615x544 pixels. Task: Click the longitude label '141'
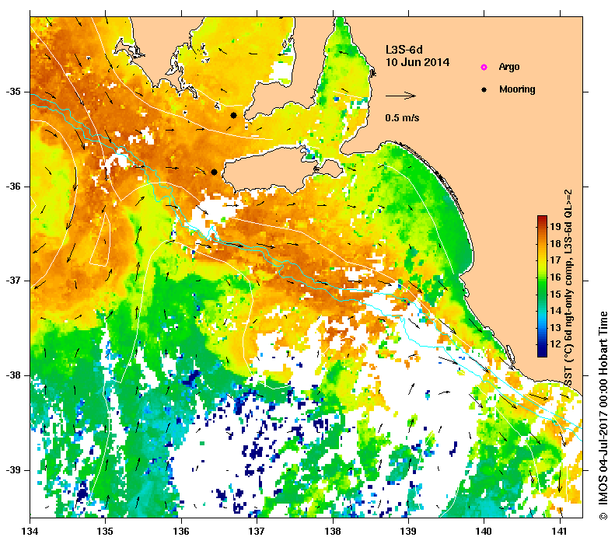click(560, 532)
